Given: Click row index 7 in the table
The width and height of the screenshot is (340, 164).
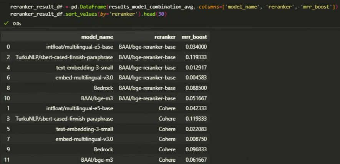Looking at the screenshot, I should pos(8,139).
